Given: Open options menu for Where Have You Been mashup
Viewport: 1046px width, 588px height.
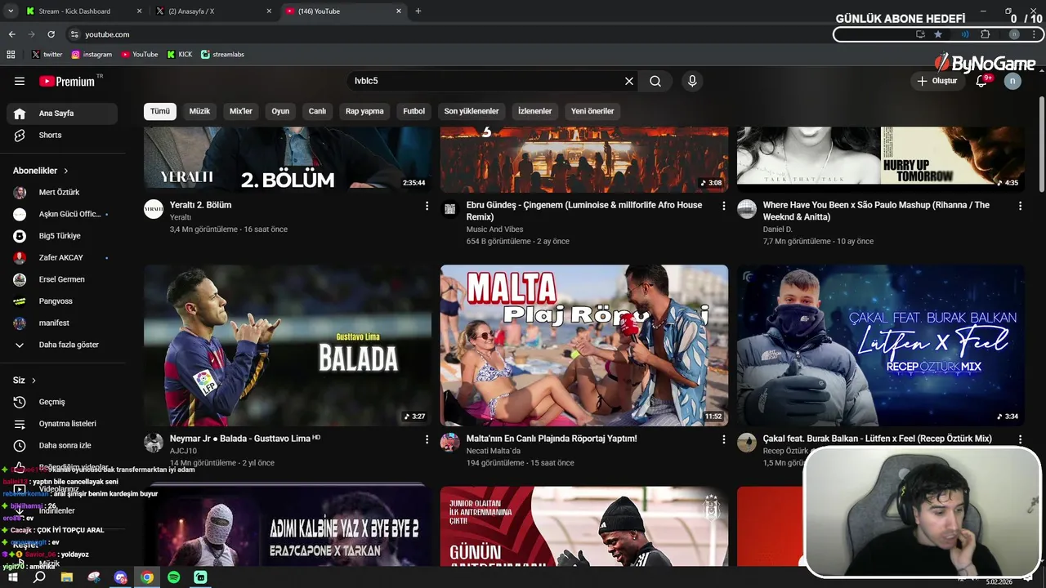Looking at the screenshot, I should point(1020,206).
